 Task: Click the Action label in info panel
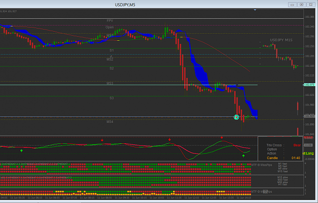[x=271, y=154]
